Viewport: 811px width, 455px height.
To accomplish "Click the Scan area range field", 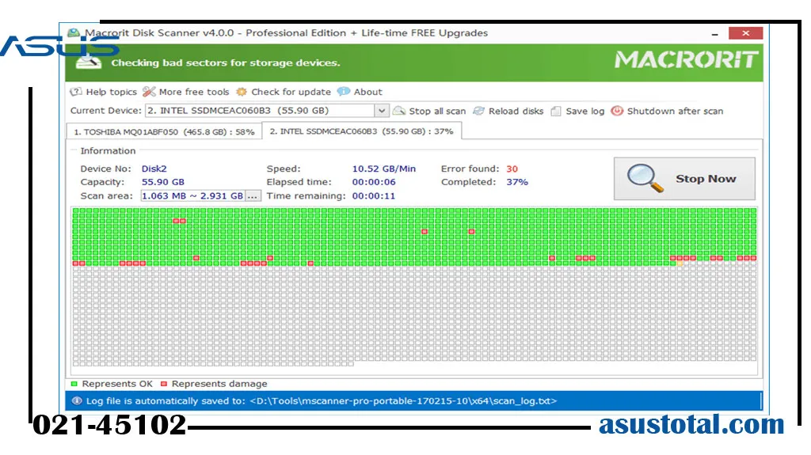I will pyautogui.click(x=192, y=196).
